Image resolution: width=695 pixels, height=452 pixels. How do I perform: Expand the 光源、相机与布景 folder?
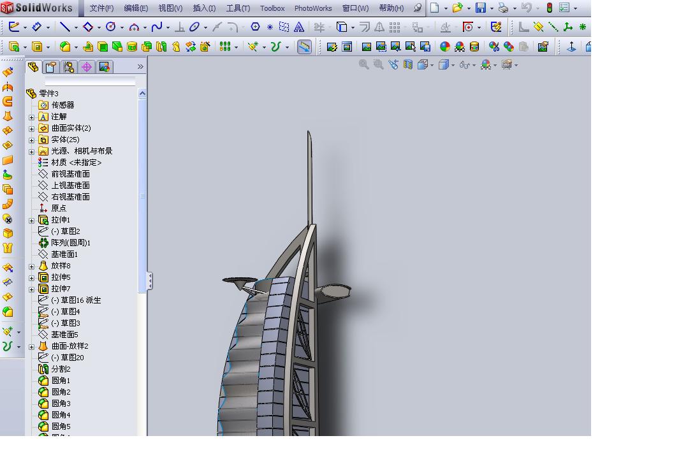click(x=31, y=152)
